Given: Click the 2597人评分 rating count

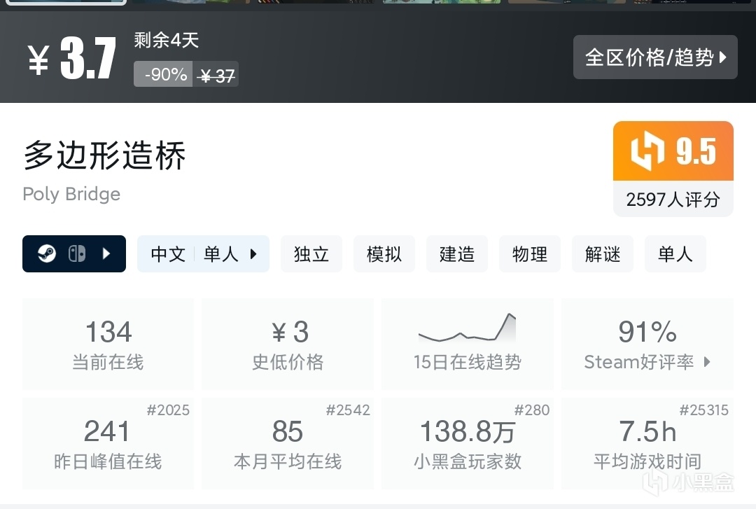Looking at the screenshot, I should coord(673,200).
